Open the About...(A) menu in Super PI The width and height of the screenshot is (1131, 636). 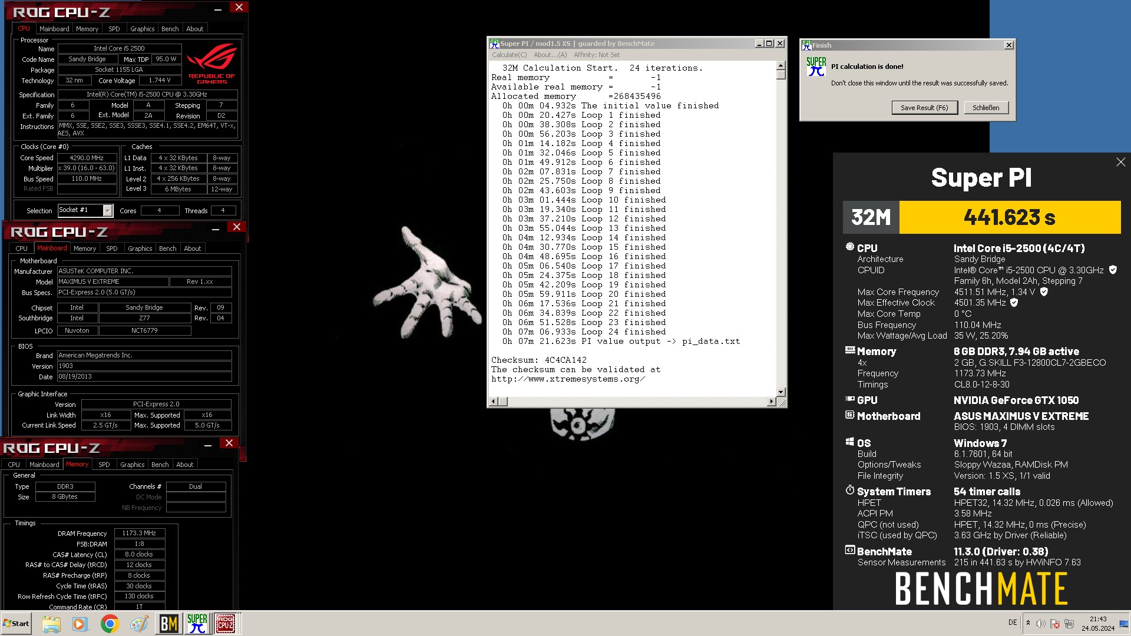tap(550, 55)
